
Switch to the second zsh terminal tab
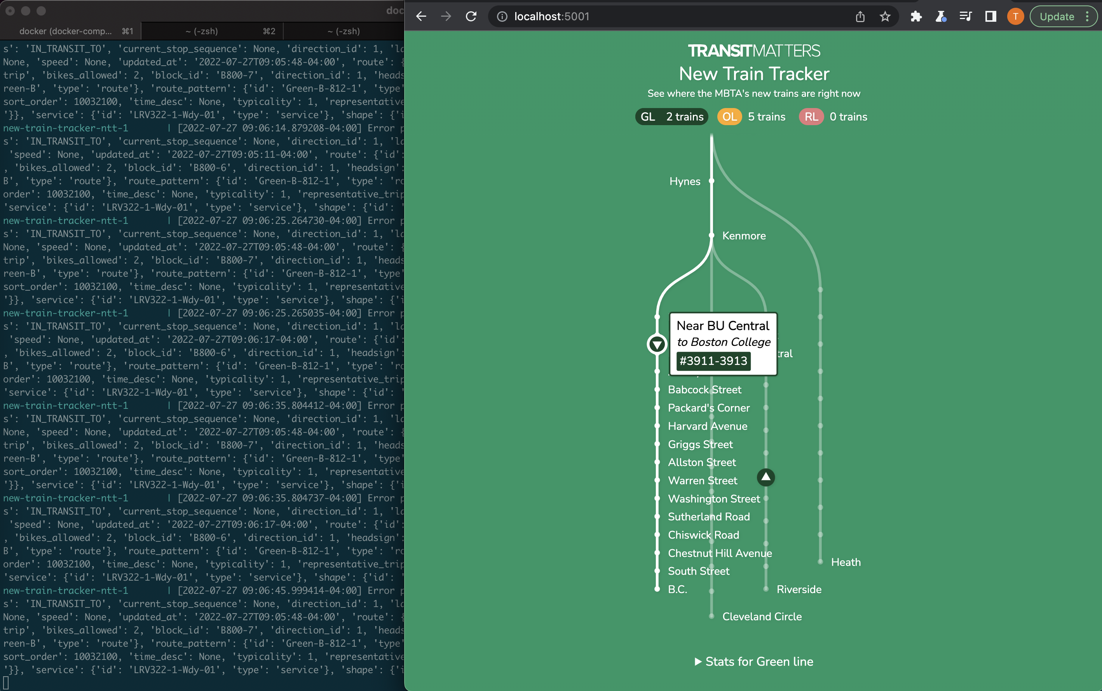tap(344, 31)
